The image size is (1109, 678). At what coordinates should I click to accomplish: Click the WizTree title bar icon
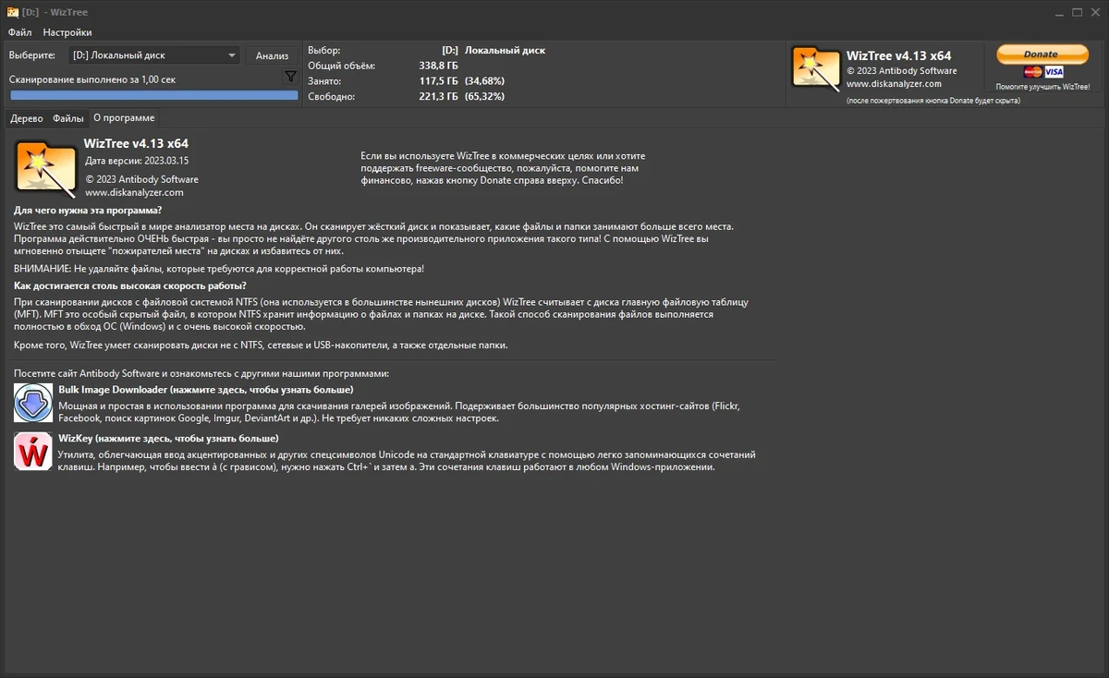(12, 12)
